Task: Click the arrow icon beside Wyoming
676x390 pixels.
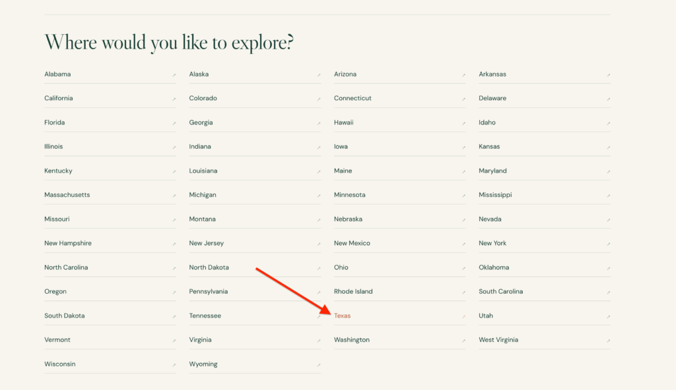Action: [x=319, y=364]
